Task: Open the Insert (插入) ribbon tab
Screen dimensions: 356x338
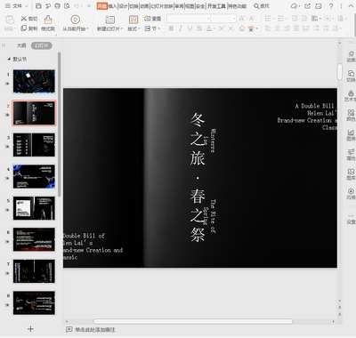Action: (x=112, y=6)
